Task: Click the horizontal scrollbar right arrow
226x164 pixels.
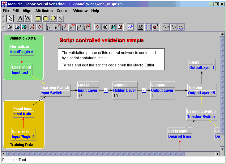Action: click(x=217, y=153)
